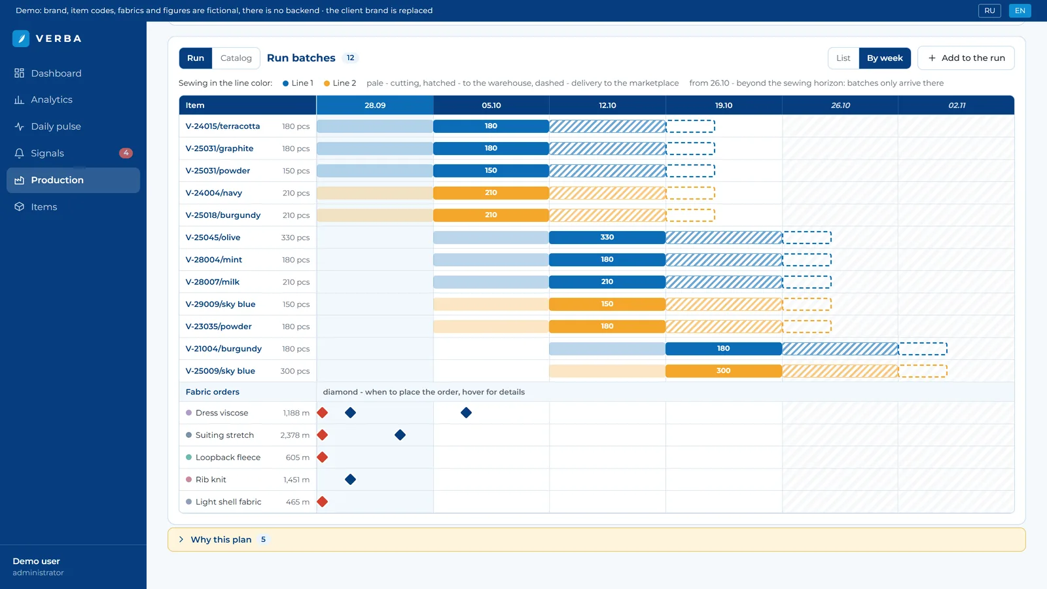Go to Analytics in the sidebar
This screenshot has width=1047, height=589.
pyautogui.click(x=73, y=99)
